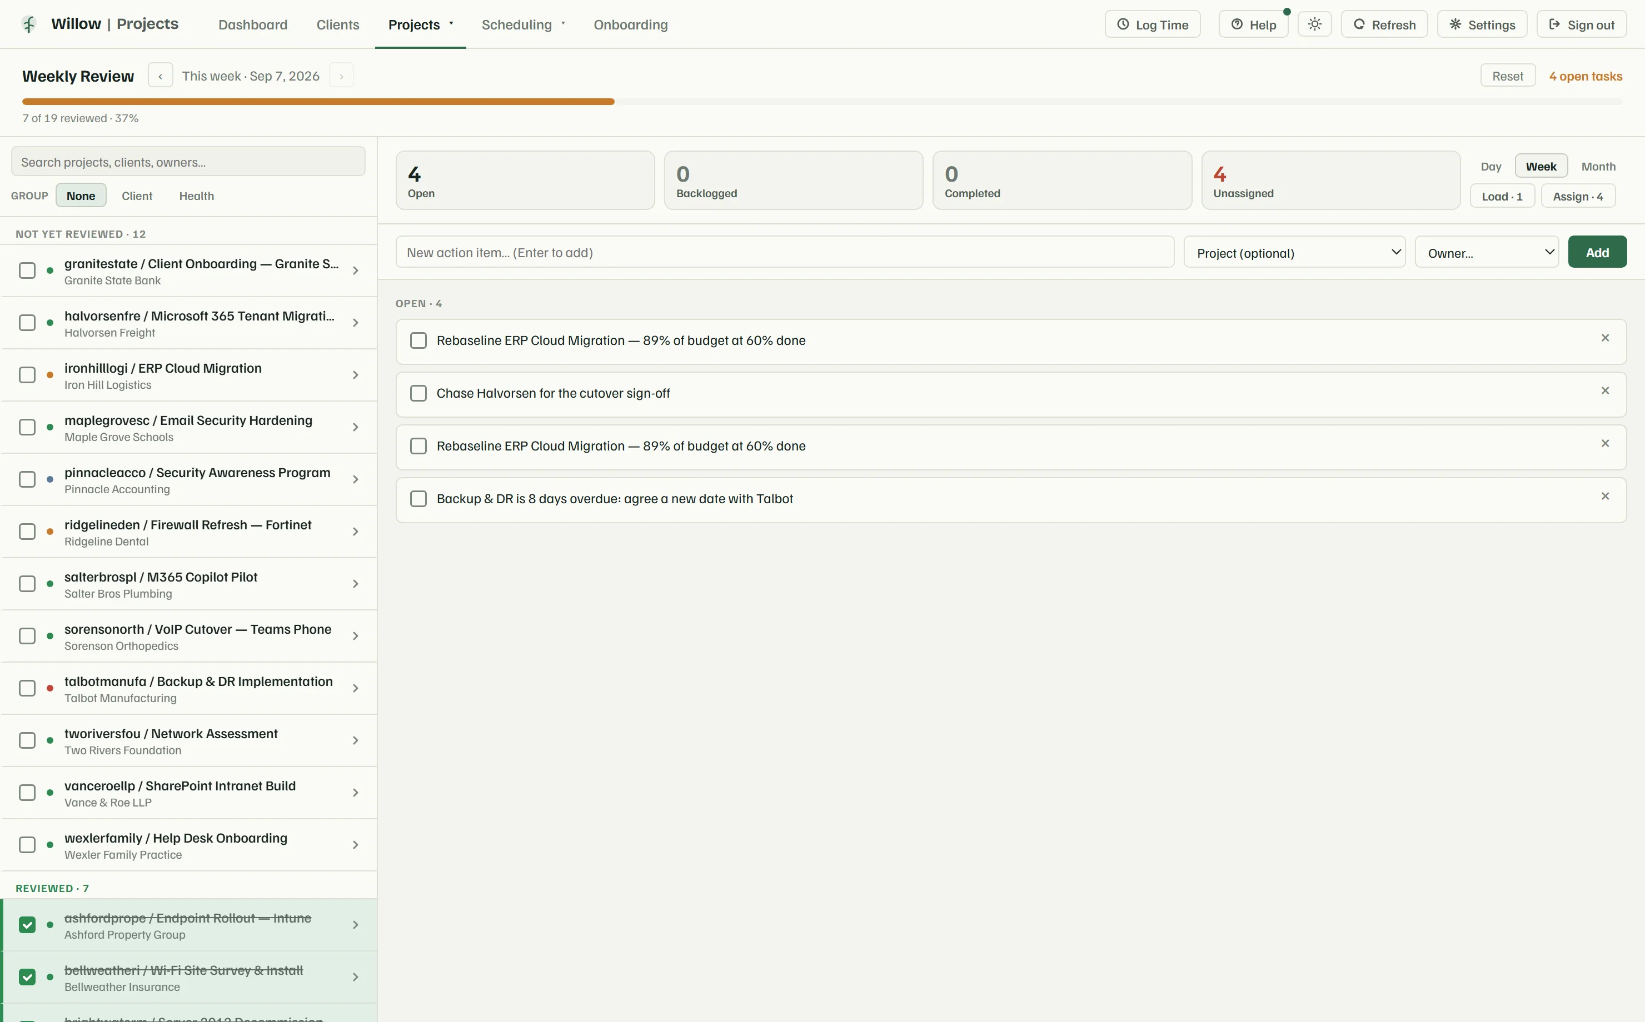Click the Reset button
The image size is (1645, 1022).
[x=1508, y=76]
